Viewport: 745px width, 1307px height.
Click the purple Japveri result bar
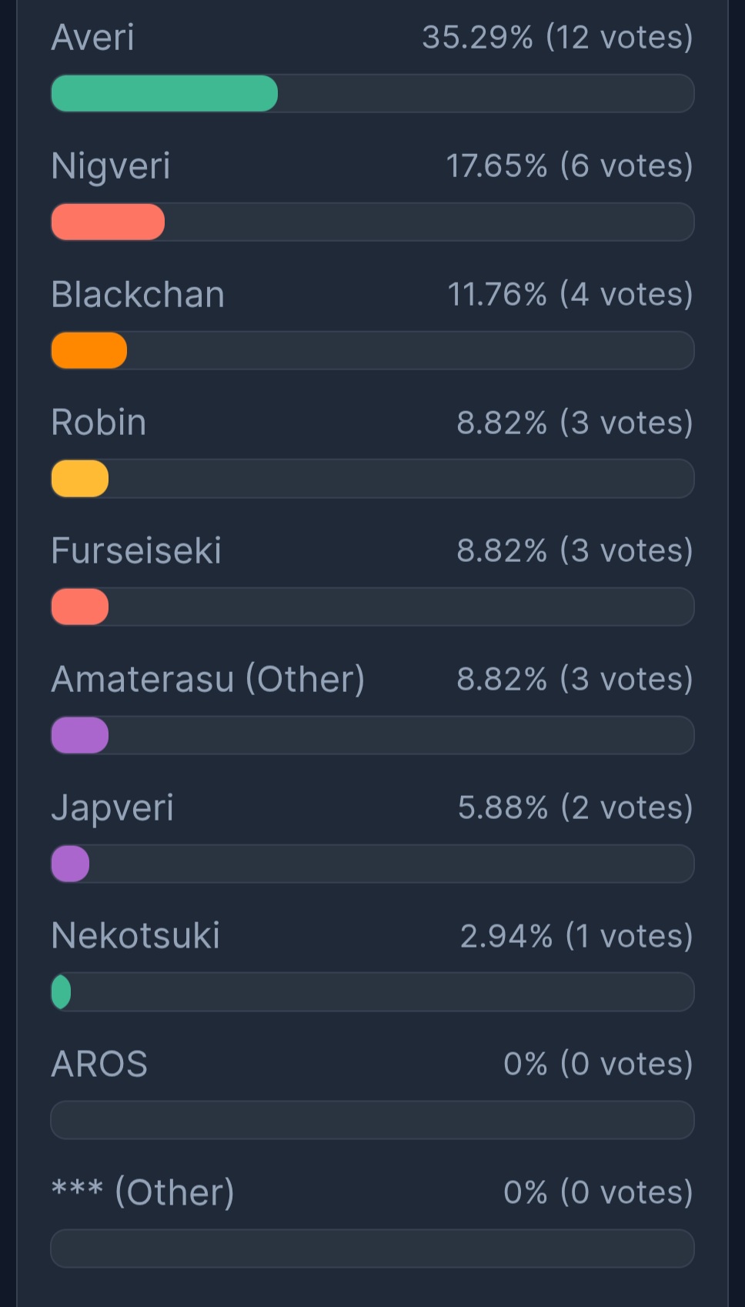pos(71,864)
